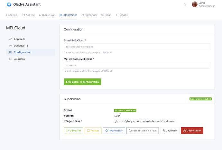The height and width of the screenshot is (150, 222).
Task: Click cloud download icon in Forcer button
Action: click(x=130, y=131)
